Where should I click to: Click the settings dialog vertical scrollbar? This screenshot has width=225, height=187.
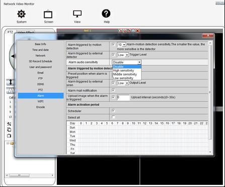tap(210, 92)
